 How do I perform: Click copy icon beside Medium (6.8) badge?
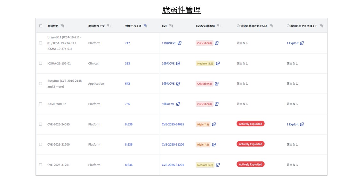pyautogui.click(x=218, y=165)
